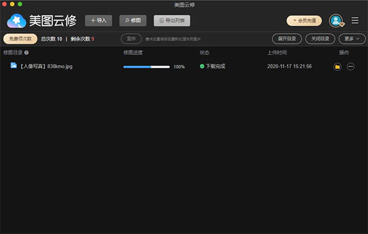Click the 修图 retouch button
Screen dimensions: 368x234
(x=133, y=21)
